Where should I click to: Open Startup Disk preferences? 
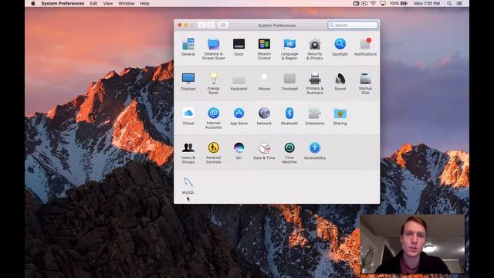365,83
